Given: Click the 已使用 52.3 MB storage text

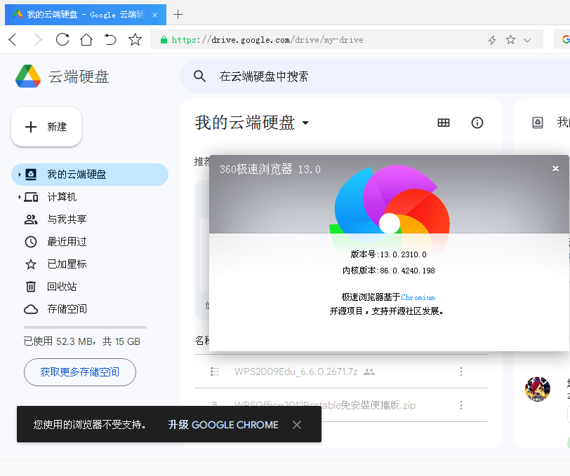Looking at the screenshot, I should click(82, 341).
